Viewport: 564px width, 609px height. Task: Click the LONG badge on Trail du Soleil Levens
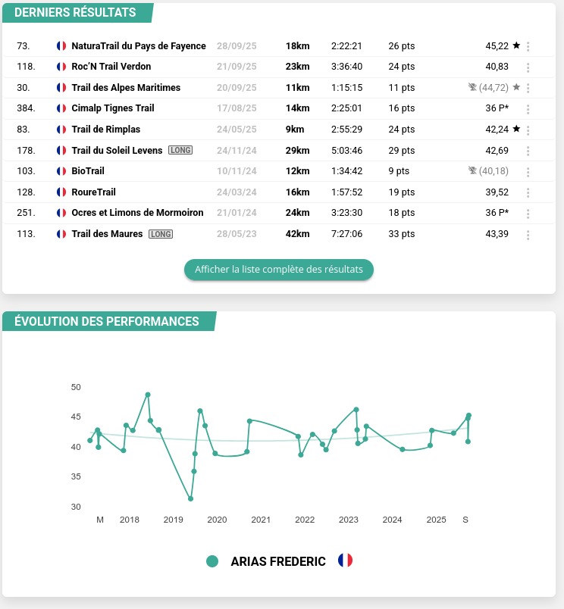[x=180, y=150]
